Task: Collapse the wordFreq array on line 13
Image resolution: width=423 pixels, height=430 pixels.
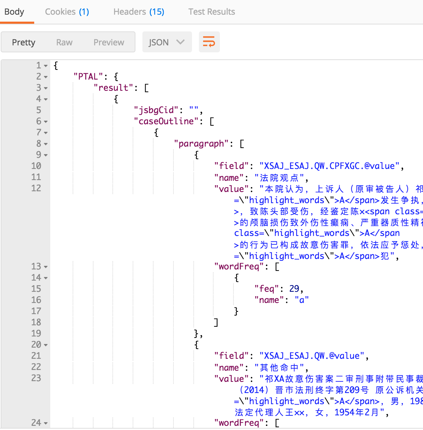Action: (x=46, y=266)
